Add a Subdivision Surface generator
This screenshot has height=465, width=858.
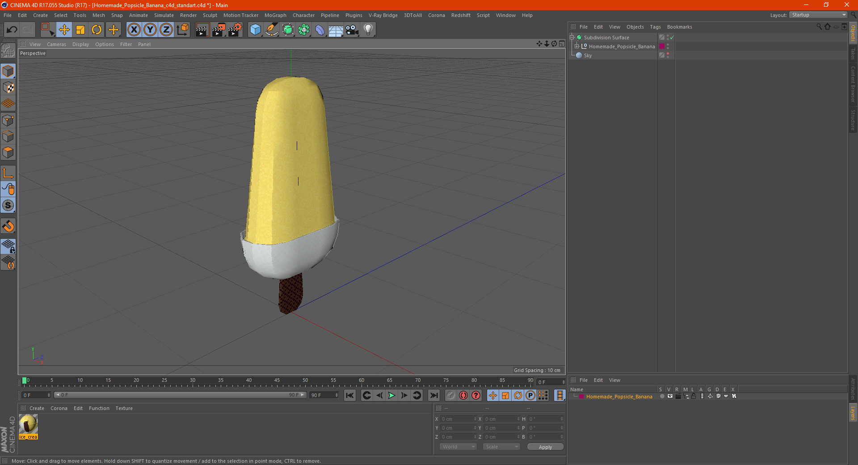(x=288, y=30)
